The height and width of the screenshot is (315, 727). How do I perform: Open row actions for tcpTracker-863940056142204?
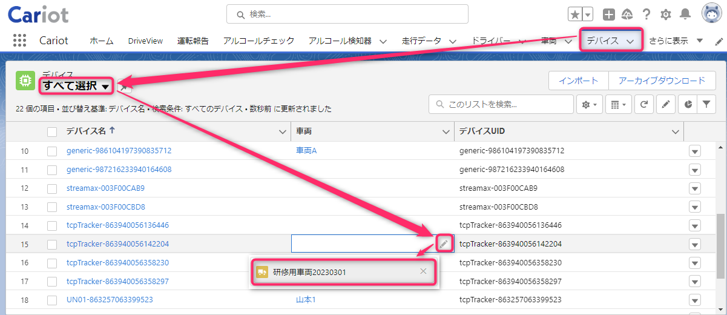click(695, 244)
